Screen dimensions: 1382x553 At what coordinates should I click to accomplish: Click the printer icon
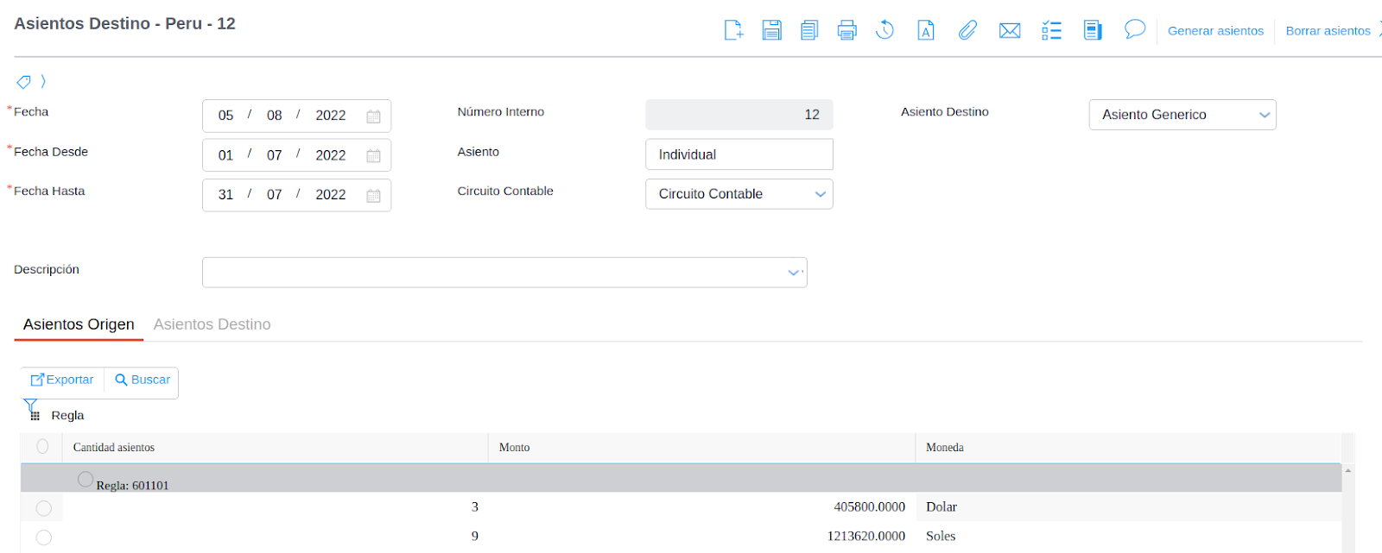pyautogui.click(x=846, y=30)
